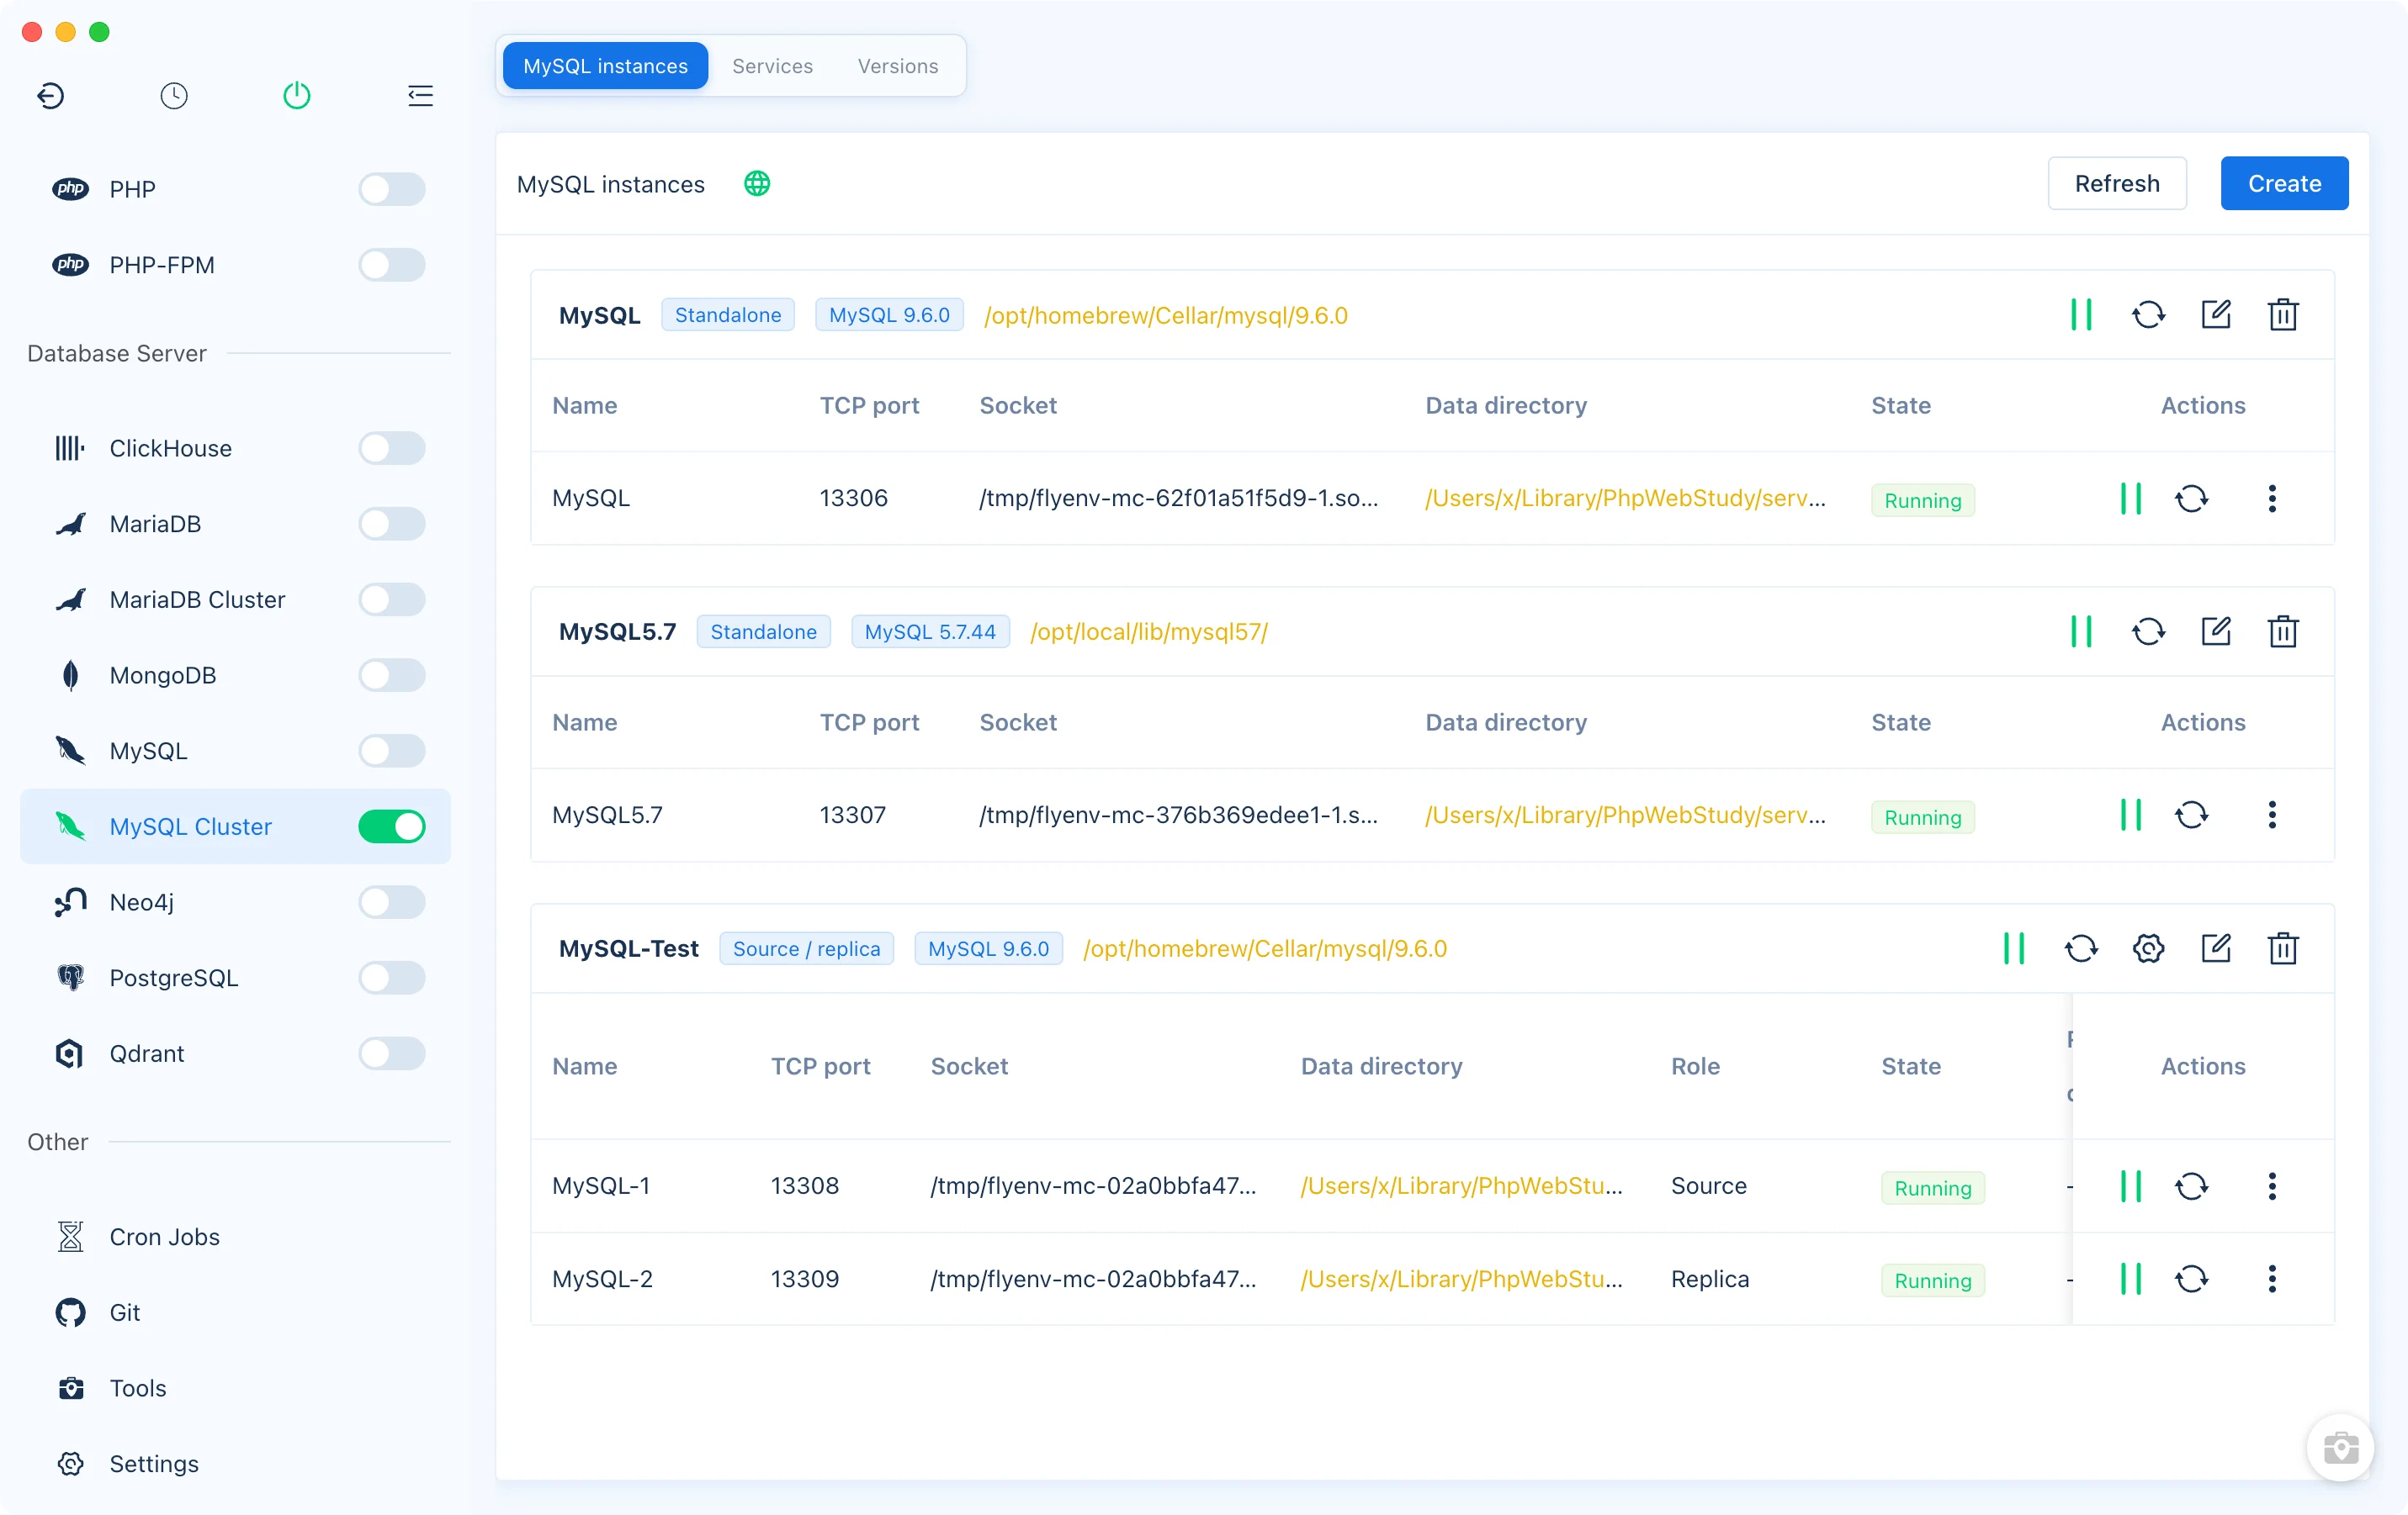Stop the MySQL-1 source instance
The height and width of the screenshot is (1515, 2408).
[x=2131, y=1186]
